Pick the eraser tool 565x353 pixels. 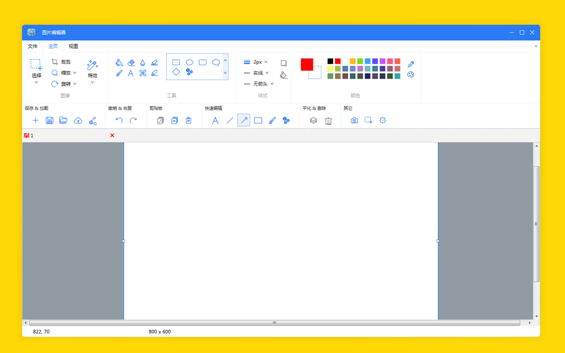click(131, 63)
